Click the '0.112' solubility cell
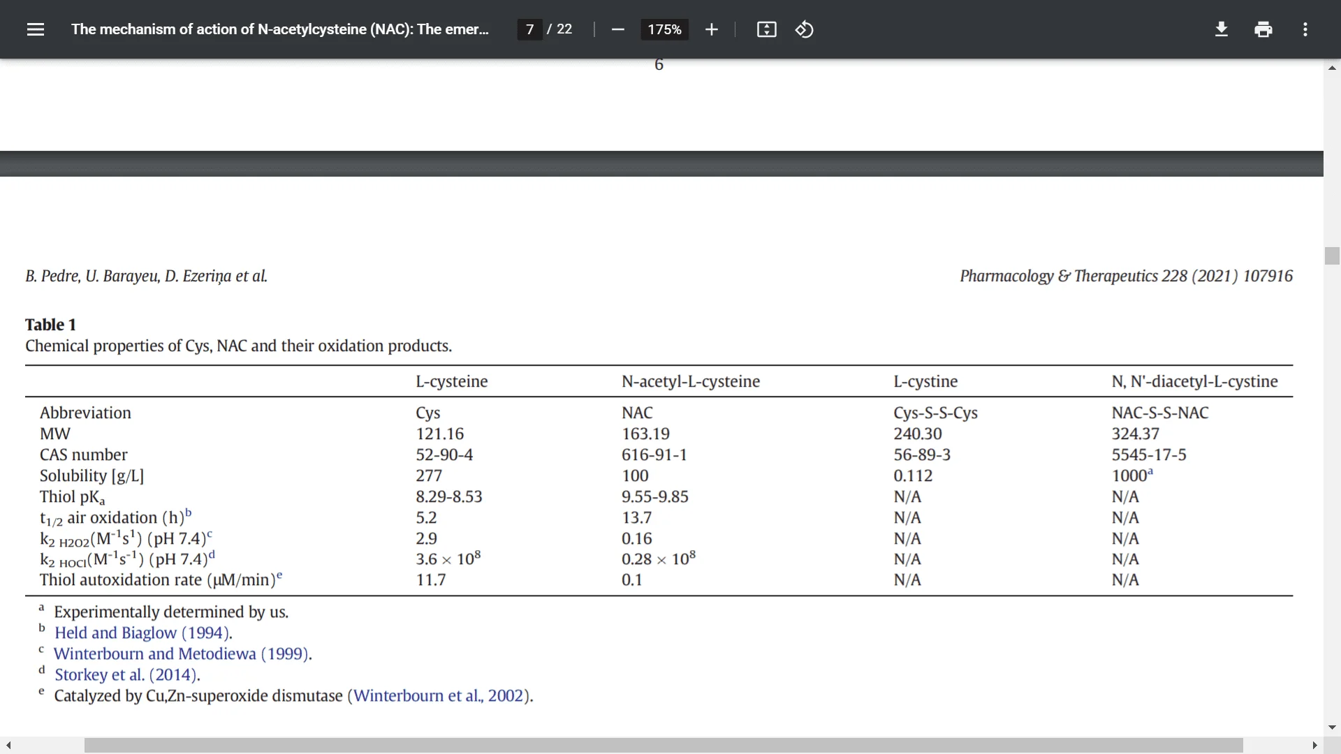 click(x=913, y=475)
